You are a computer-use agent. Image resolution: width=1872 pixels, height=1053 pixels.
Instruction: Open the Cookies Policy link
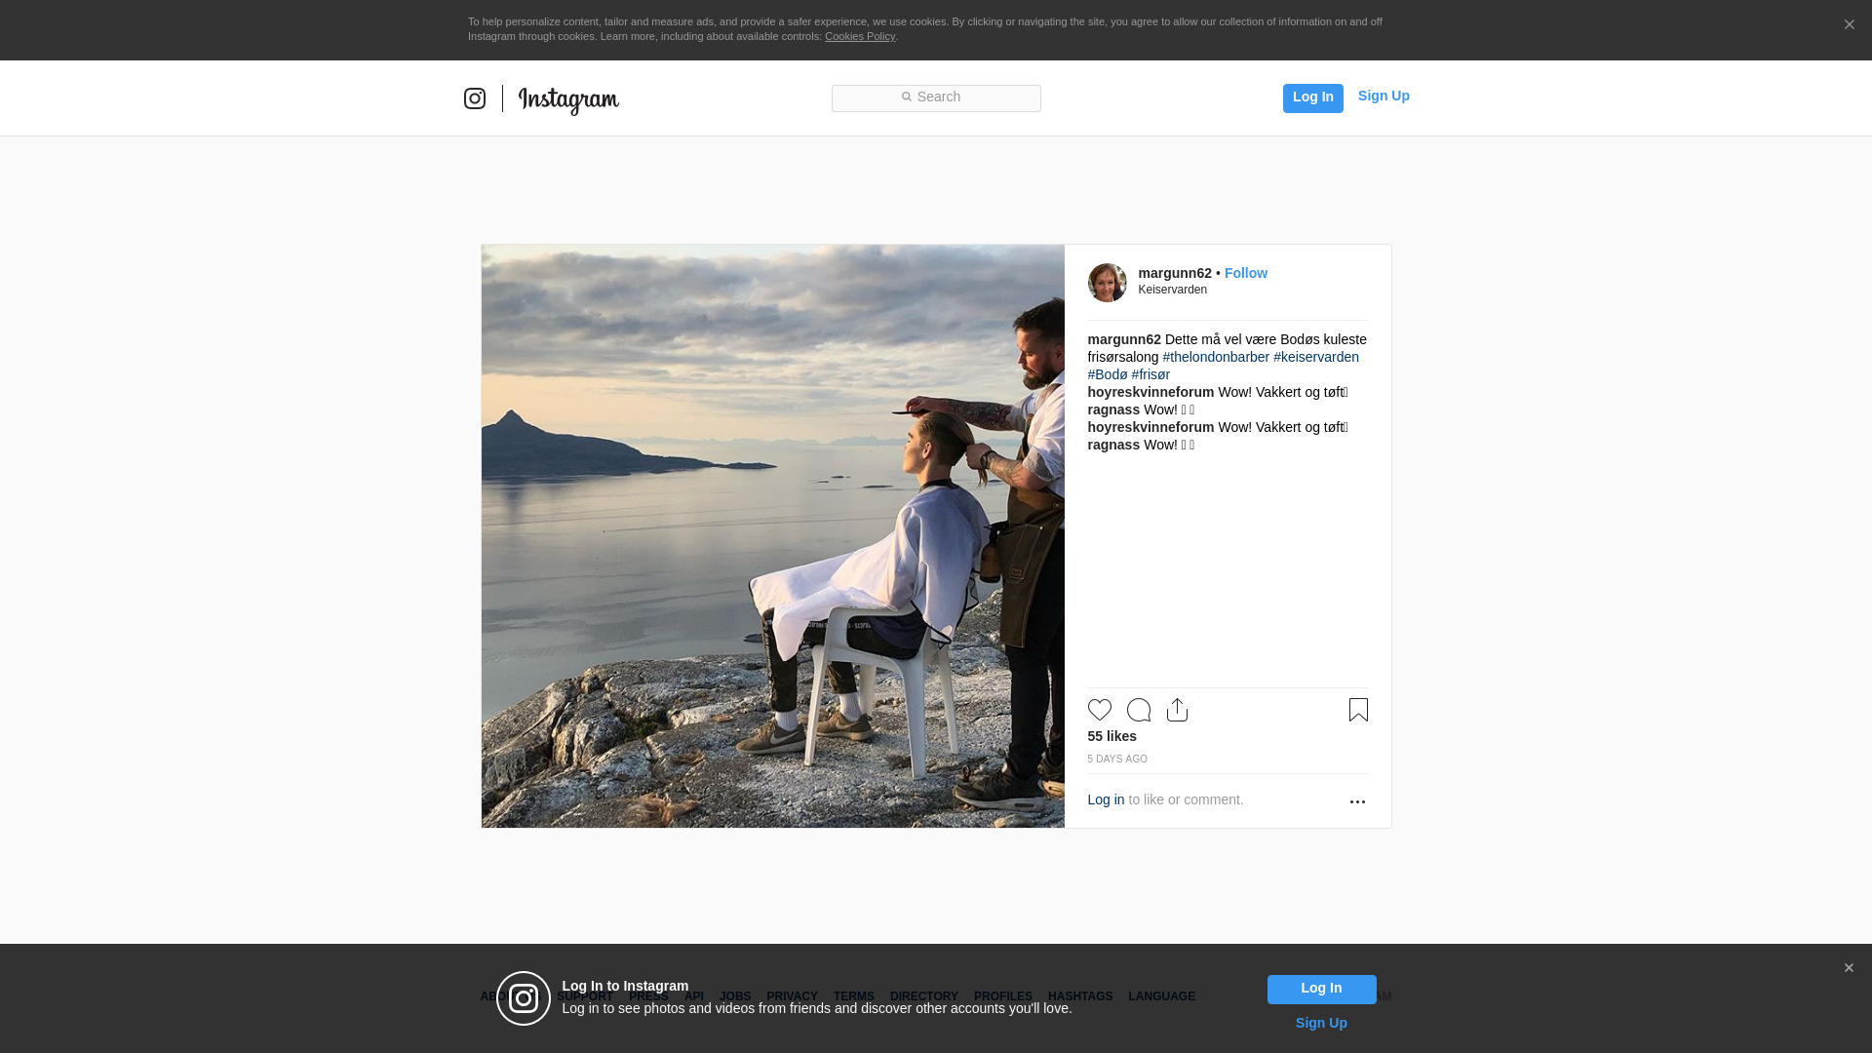pos(859,36)
